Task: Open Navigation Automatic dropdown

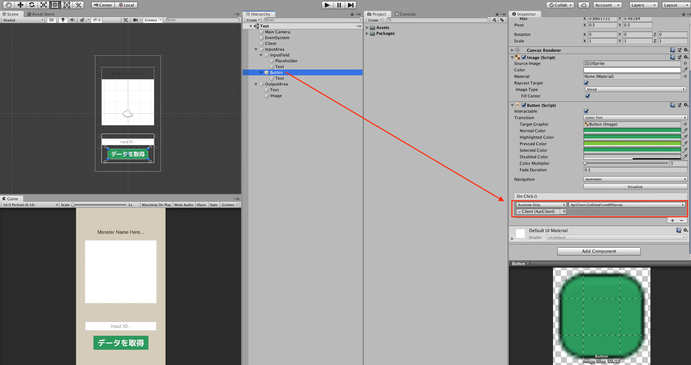Action: click(635, 179)
